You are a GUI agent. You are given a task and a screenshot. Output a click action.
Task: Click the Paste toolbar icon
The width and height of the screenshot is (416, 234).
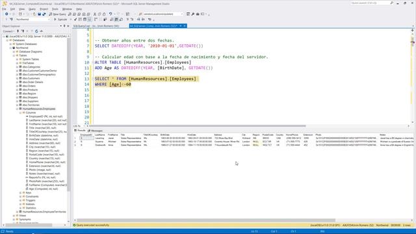tap(104, 14)
